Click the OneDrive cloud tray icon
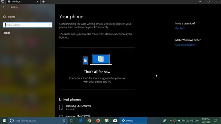Screen dimensions: 221x124 click(179, 121)
